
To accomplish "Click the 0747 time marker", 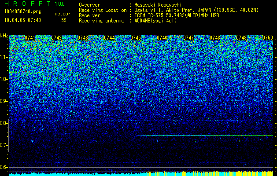I will tap(188, 38).
